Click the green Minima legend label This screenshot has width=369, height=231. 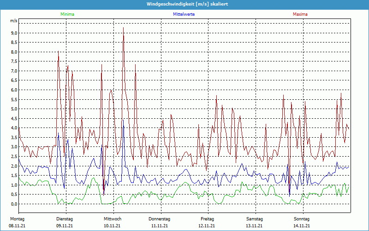pos(67,14)
